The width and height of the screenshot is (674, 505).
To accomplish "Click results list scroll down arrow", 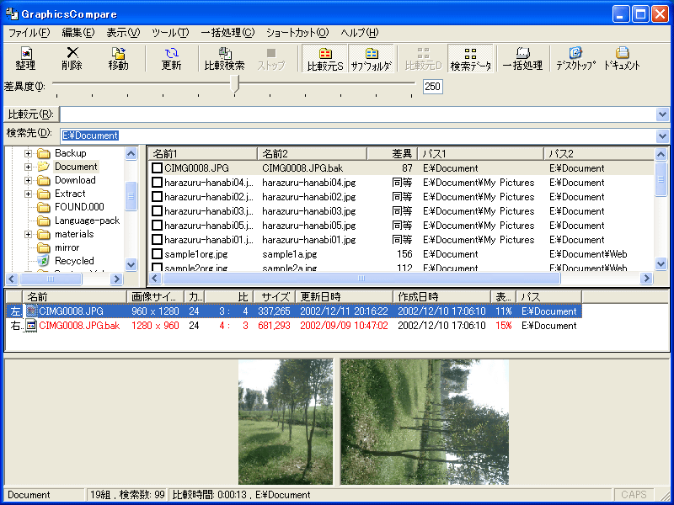I will (661, 263).
